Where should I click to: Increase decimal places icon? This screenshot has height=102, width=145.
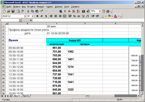pyautogui.click(x=83, y=16)
